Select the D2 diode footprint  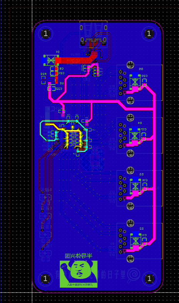point(135,241)
